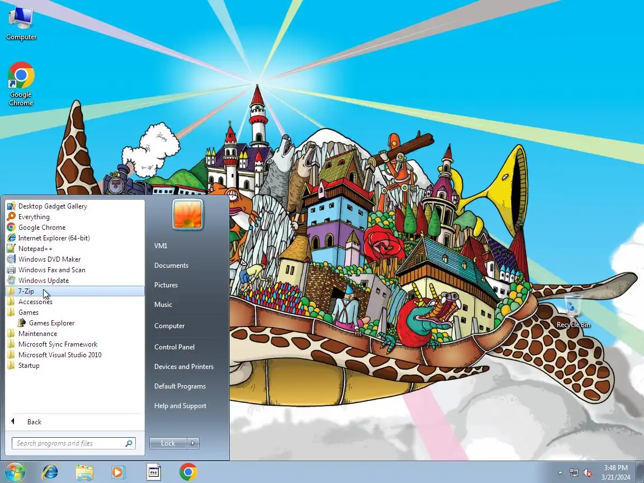Launch Google Chrome desktop shortcut

click(x=21, y=84)
